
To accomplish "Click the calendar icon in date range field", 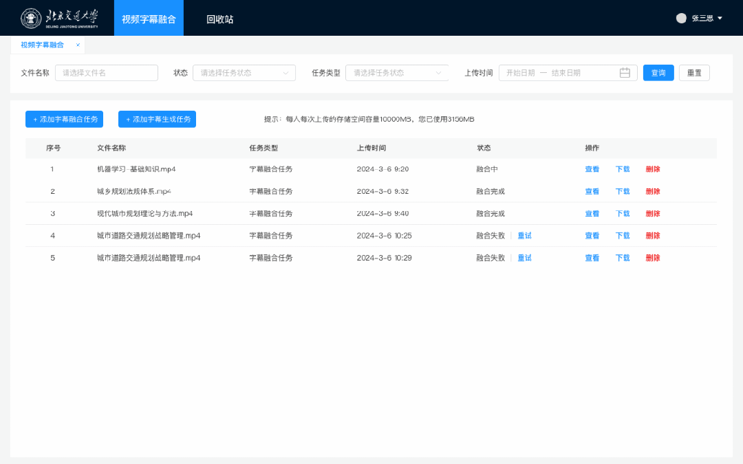I will tap(625, 73).
